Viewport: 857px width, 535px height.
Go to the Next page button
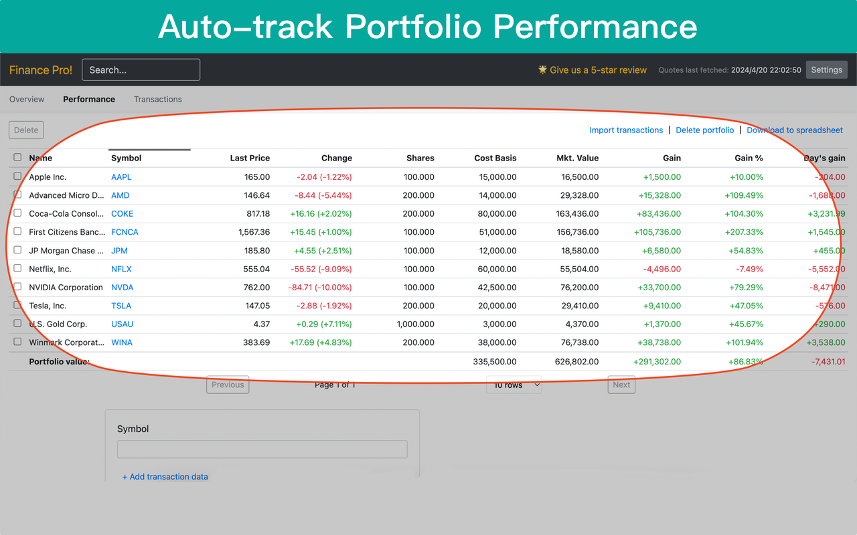click(x=621, y=385)
